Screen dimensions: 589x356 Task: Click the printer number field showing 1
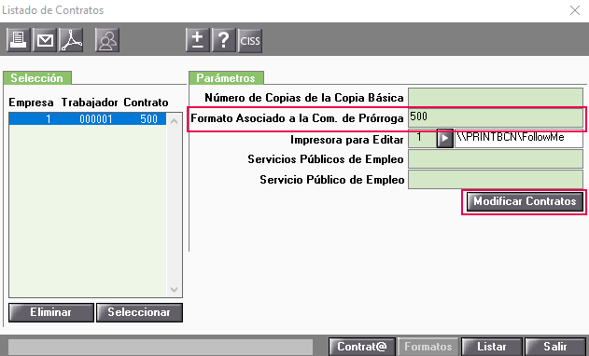(x=422, y=138)
